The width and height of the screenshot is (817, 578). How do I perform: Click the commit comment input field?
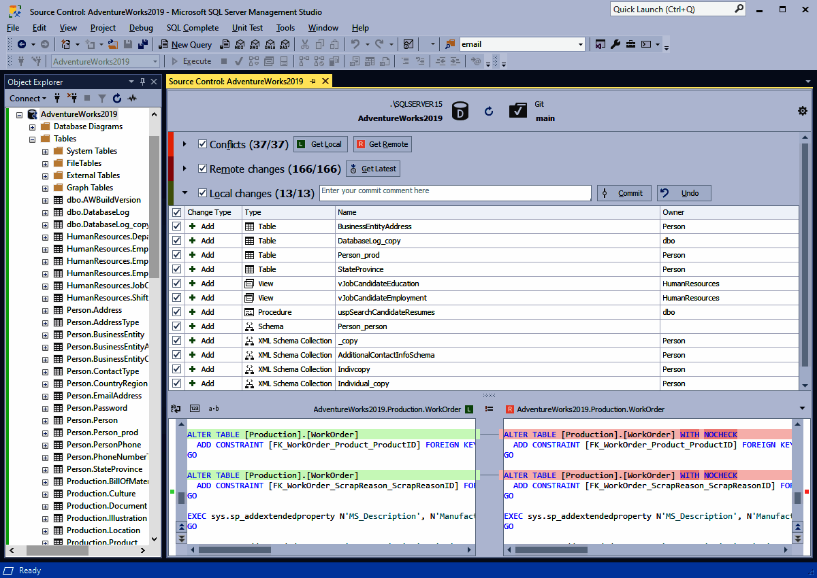pyautogui.click(x=455, y=192)
